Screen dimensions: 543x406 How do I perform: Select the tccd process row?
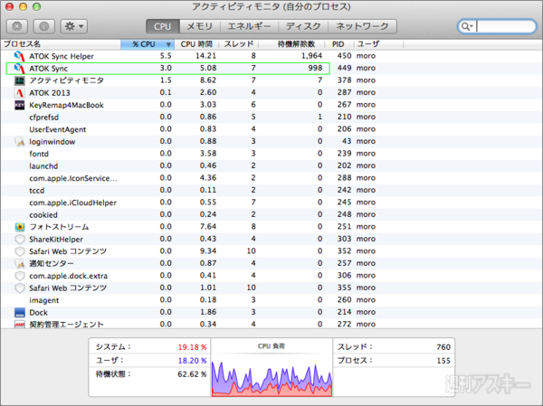point(271,191)
